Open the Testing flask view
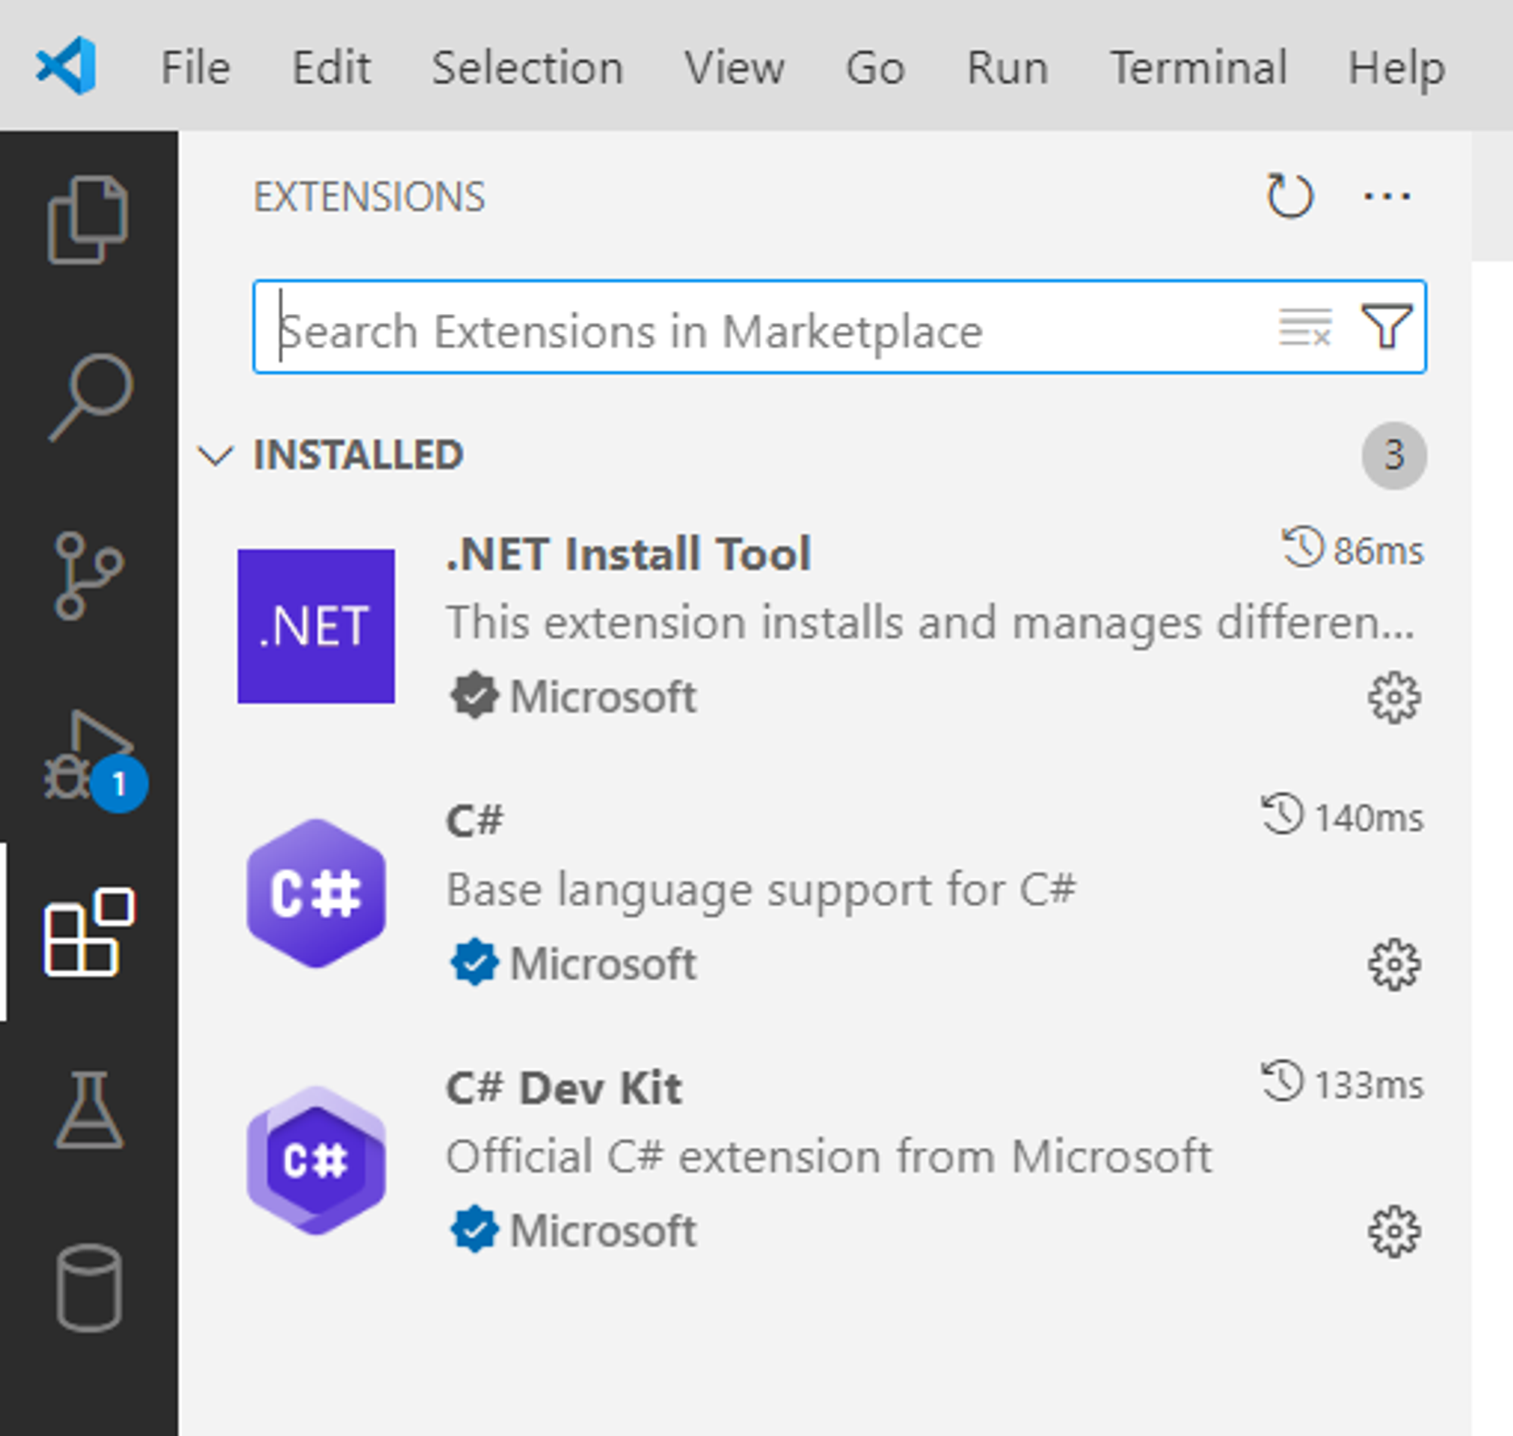 pos(89,1109)
